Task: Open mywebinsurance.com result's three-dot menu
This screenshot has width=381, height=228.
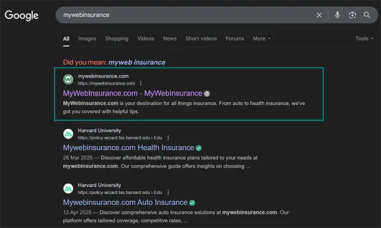Action: 141,83
